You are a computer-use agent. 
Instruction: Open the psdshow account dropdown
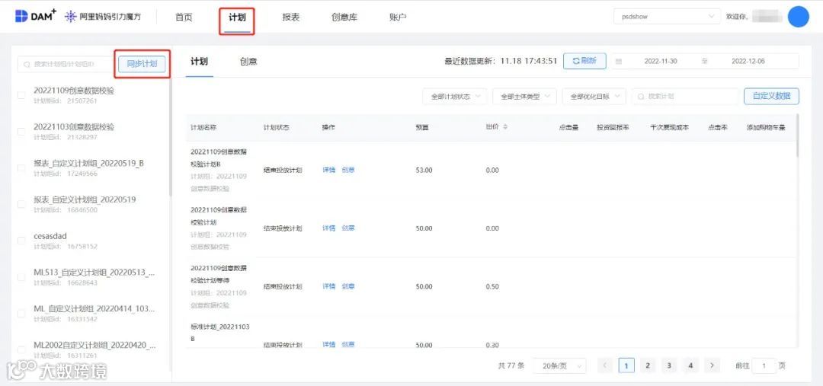(x=667, y=17)
